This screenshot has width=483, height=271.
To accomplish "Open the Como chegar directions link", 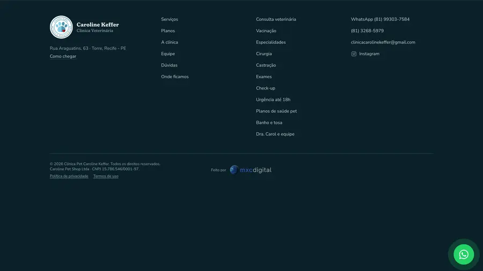I will [x=63, y=56].
